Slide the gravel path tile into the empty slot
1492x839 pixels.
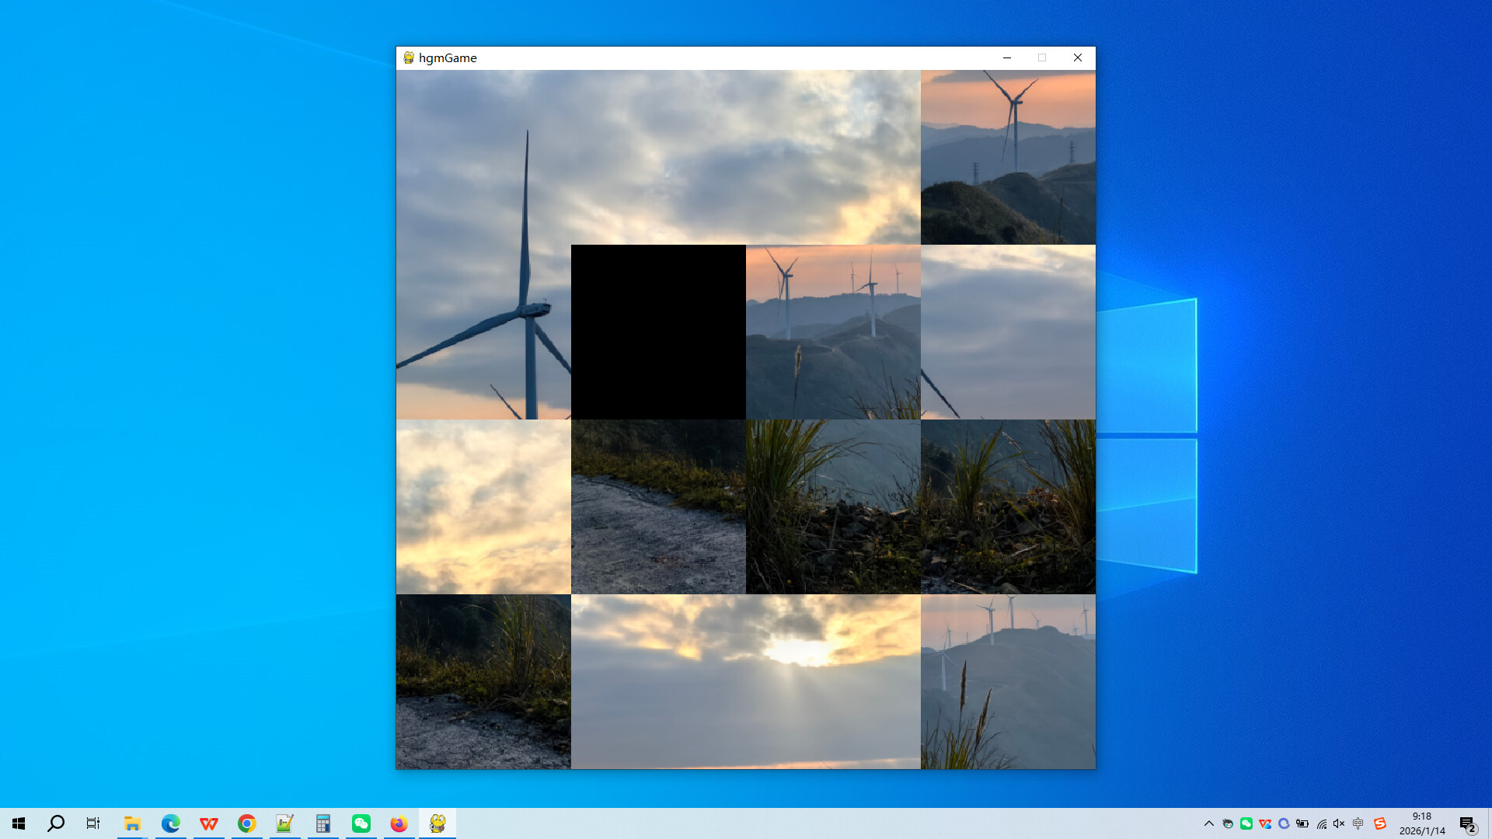click(x=658, y=507)
